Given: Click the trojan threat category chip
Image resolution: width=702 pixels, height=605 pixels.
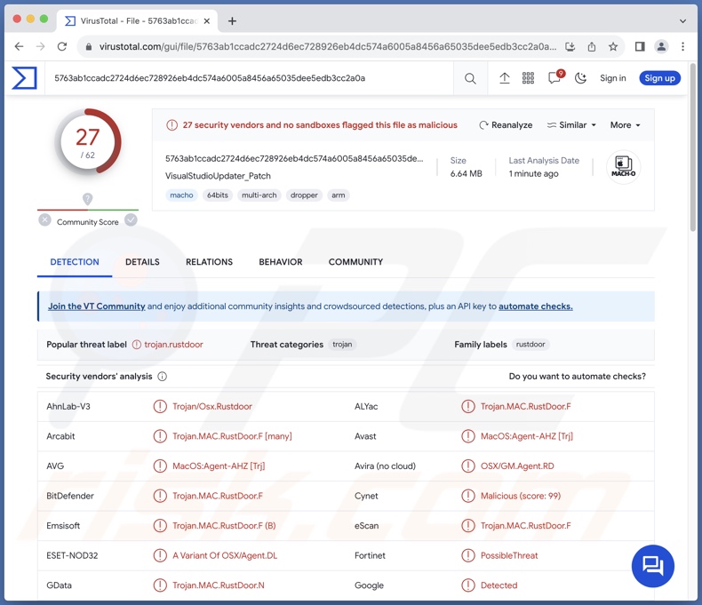Looking at the screenshot, I should tap(342, 345).
